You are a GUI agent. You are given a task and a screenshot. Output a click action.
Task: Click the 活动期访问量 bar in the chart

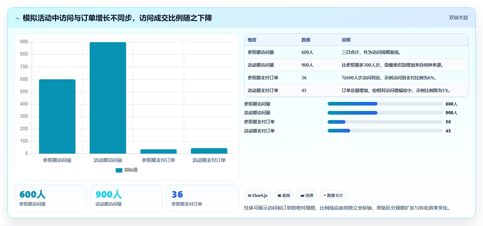click(x=108, y=98)
